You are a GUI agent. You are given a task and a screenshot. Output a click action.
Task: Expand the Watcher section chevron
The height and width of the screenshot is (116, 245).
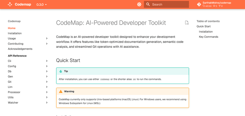(x=47, y=103)
